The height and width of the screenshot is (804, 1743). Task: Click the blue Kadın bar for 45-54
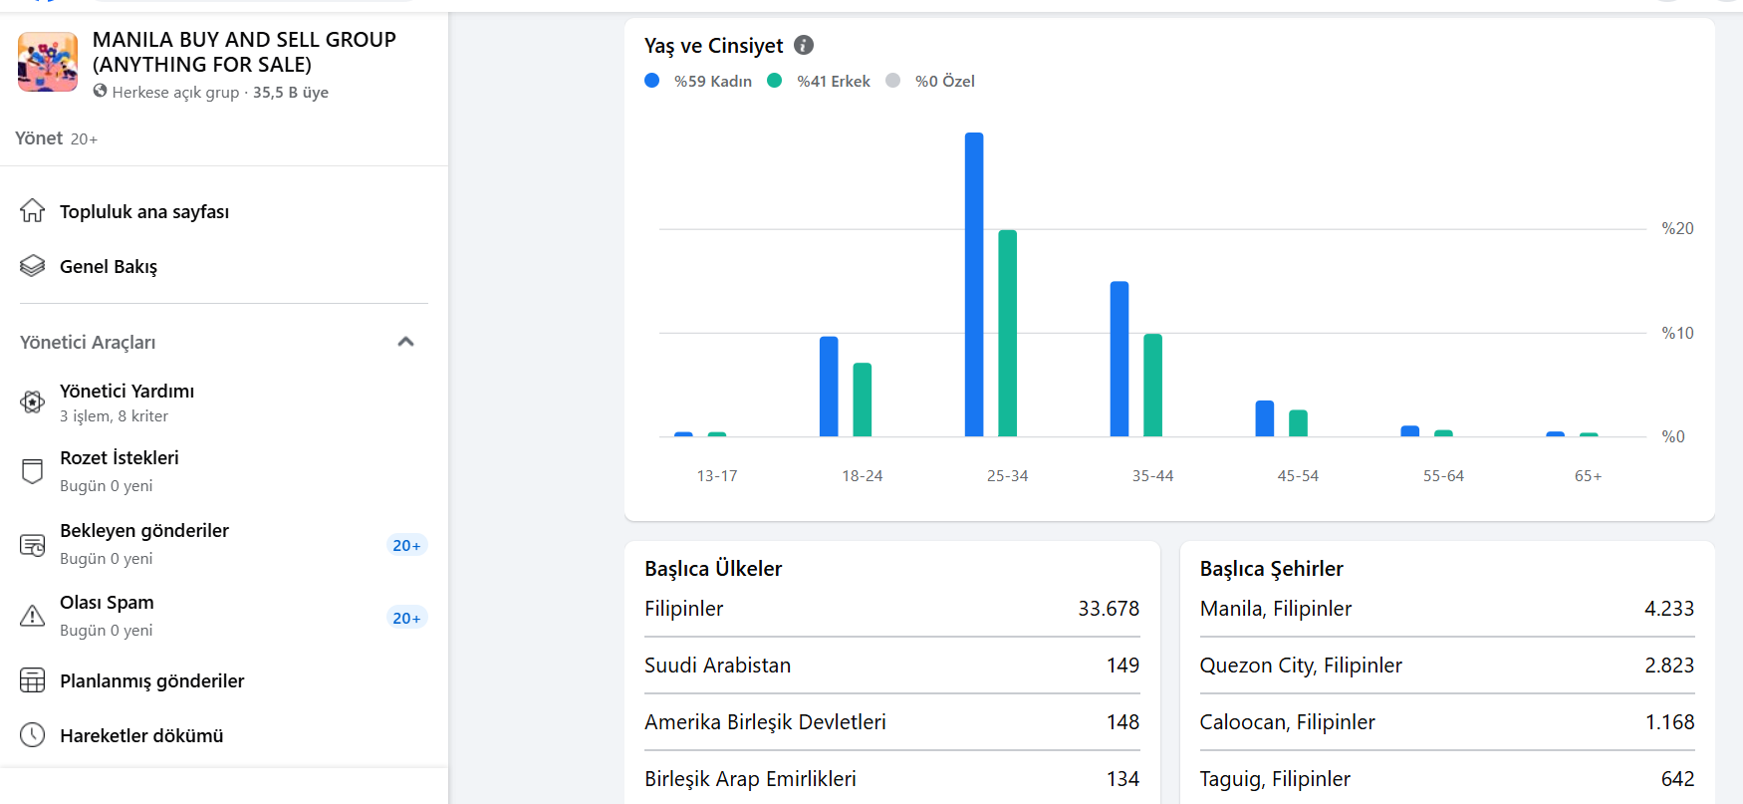[1265, 418]
